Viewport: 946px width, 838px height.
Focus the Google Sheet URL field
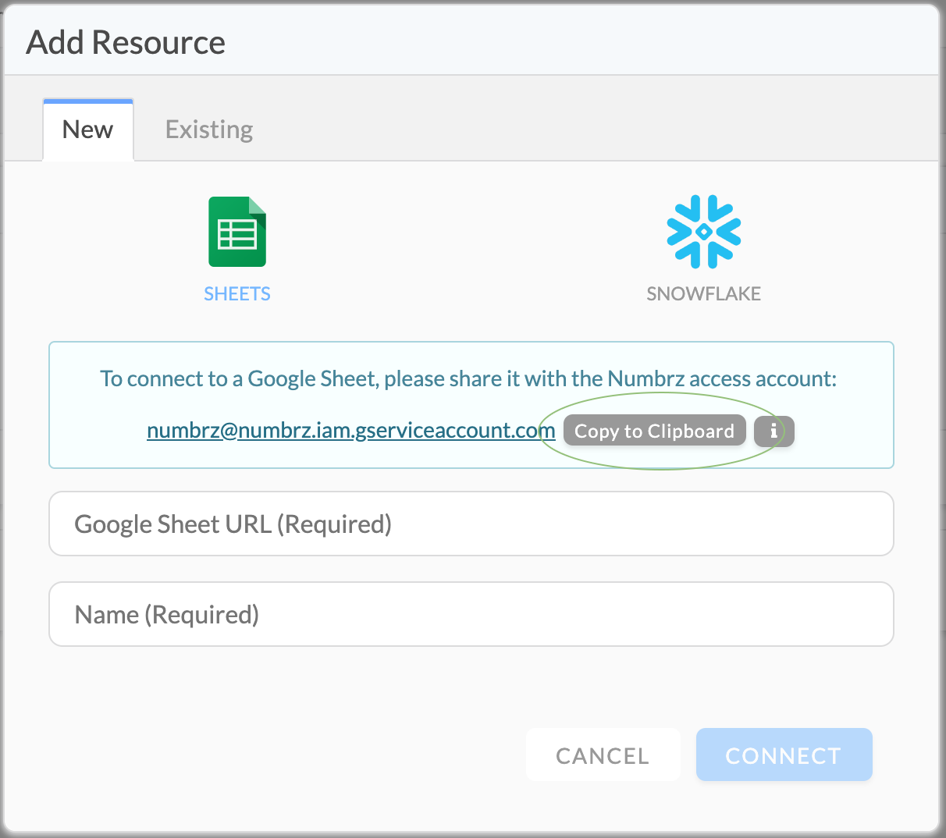(x=471, y=524)
